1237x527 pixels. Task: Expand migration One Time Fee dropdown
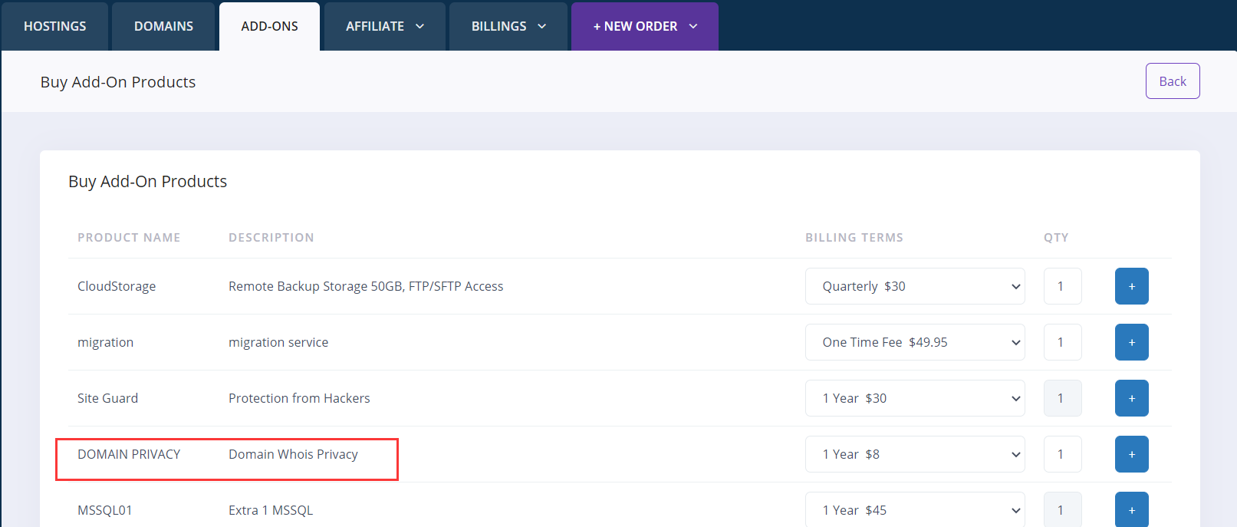(x=914, y=342)
